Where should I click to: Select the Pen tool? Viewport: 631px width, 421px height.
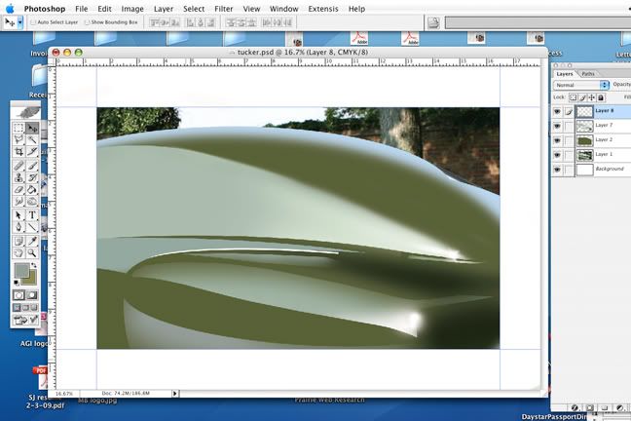point(19,227)
